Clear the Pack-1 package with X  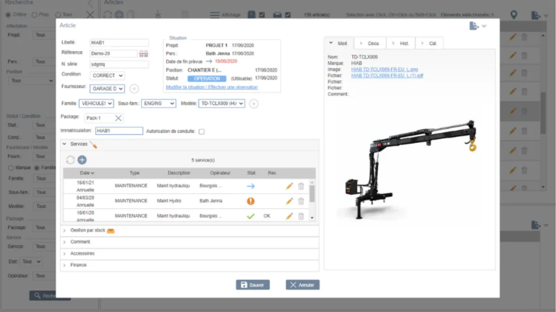118,119
